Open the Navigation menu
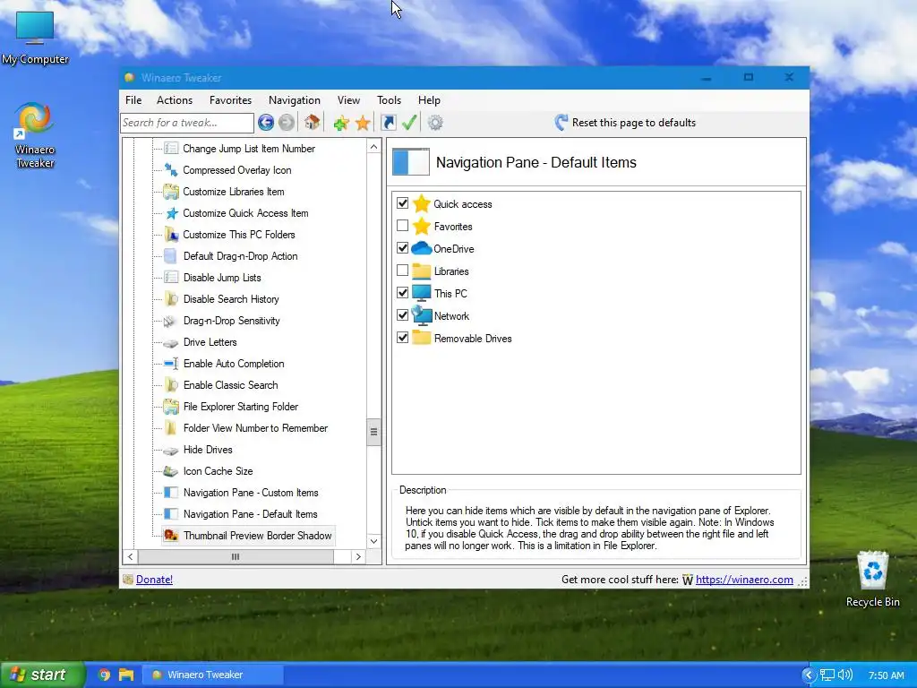Viewport: 917px width, 688px height. point(294,100)
